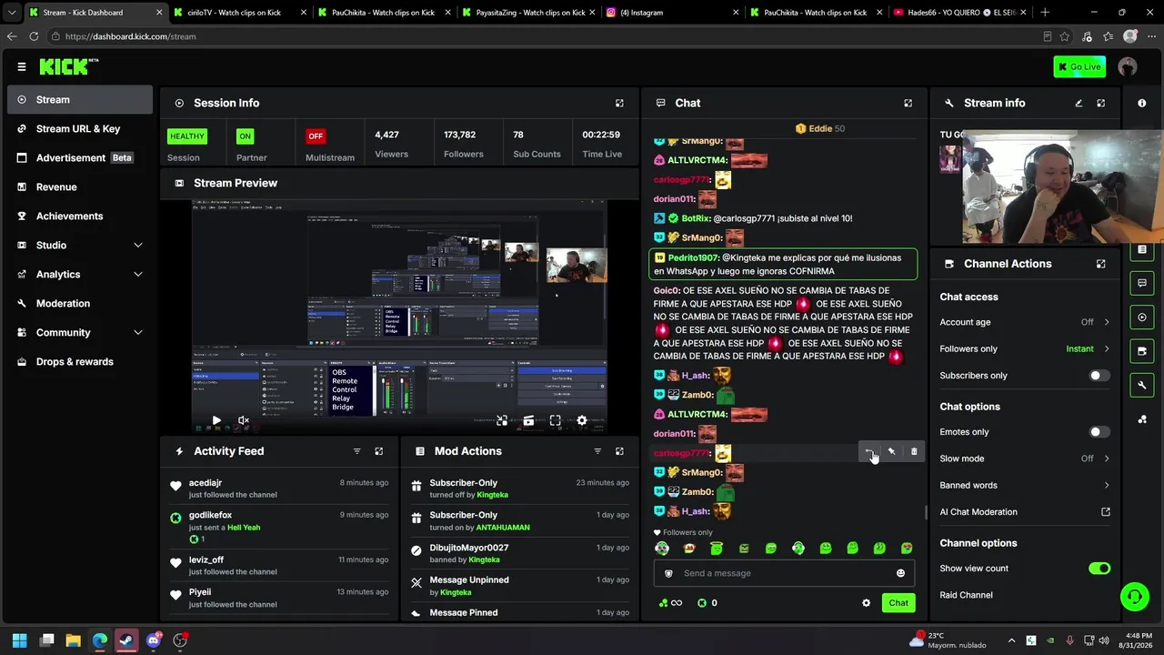Unmute the Stream Preview audio
This screenshot has height=655, width=1164.
click(x=244, y=421)
